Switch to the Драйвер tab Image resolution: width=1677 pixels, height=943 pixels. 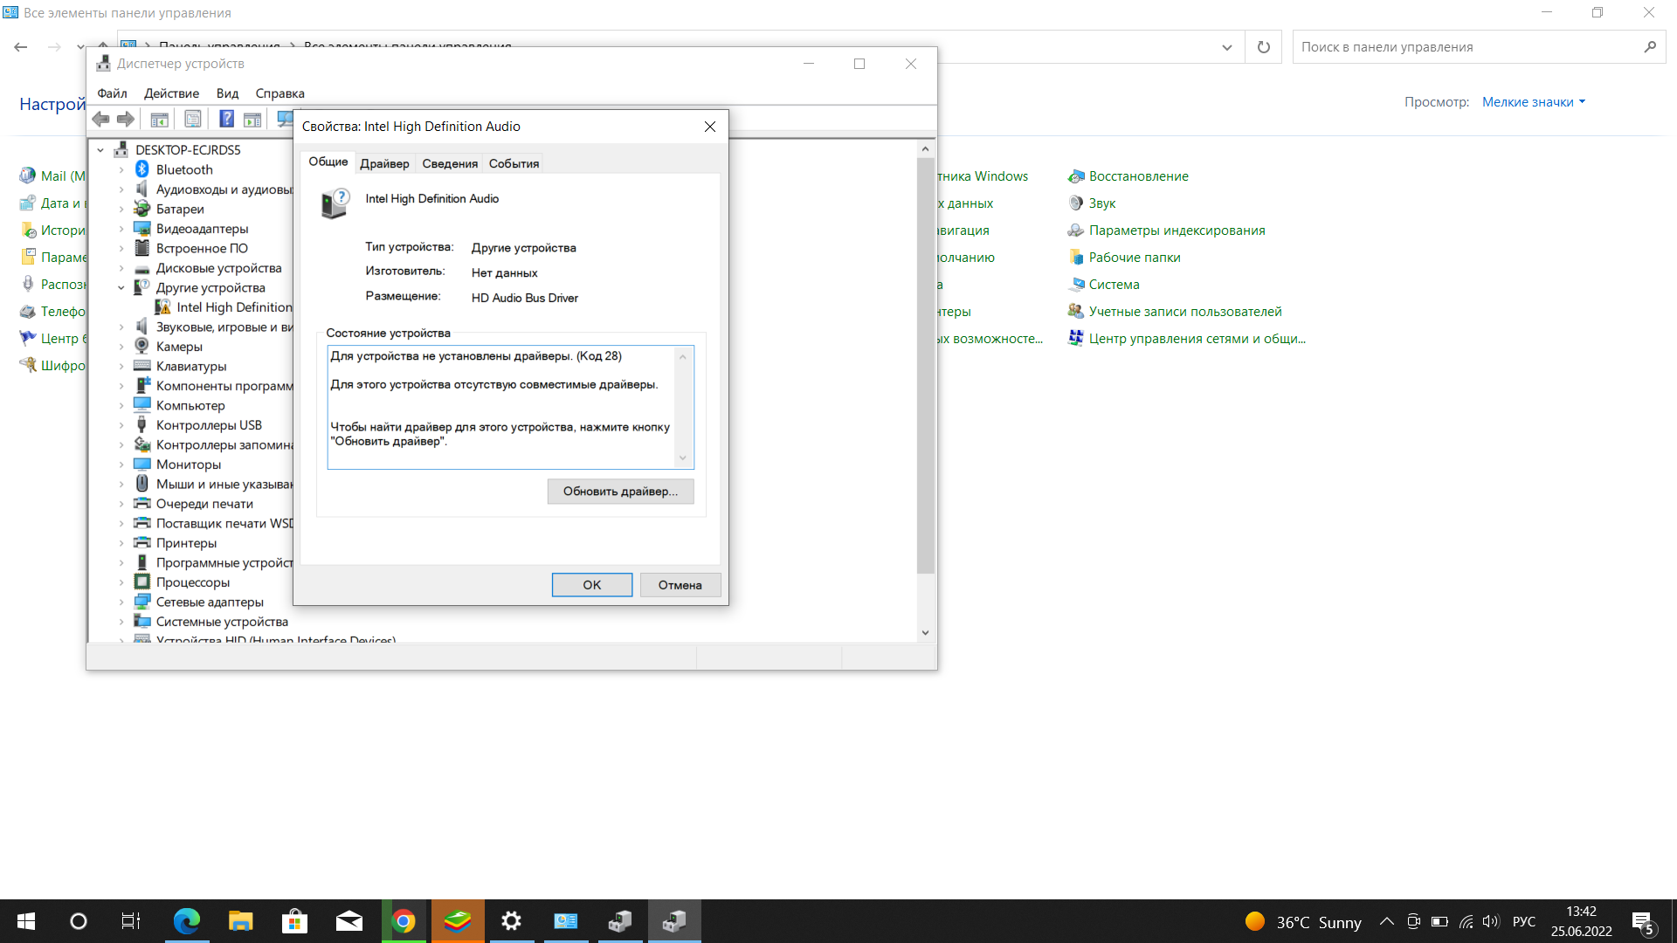click(x=384, y=163)
